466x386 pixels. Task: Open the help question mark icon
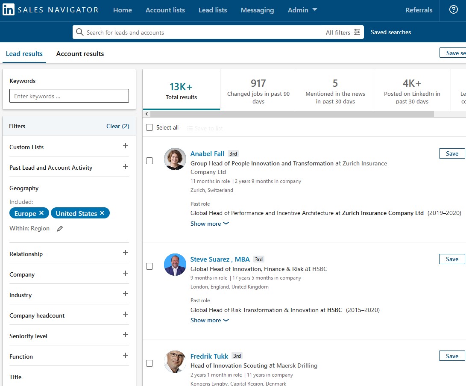[x=453, y=9]
